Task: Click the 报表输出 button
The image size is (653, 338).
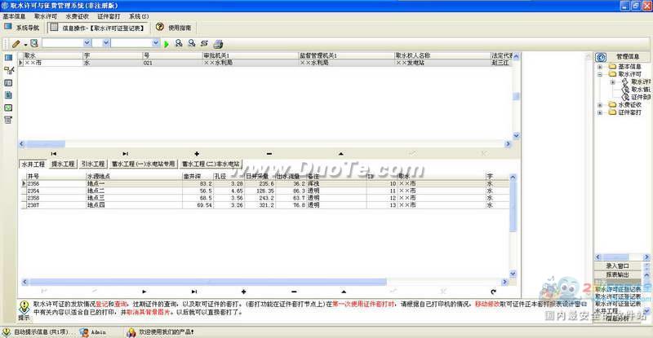Action: [618, 274]
